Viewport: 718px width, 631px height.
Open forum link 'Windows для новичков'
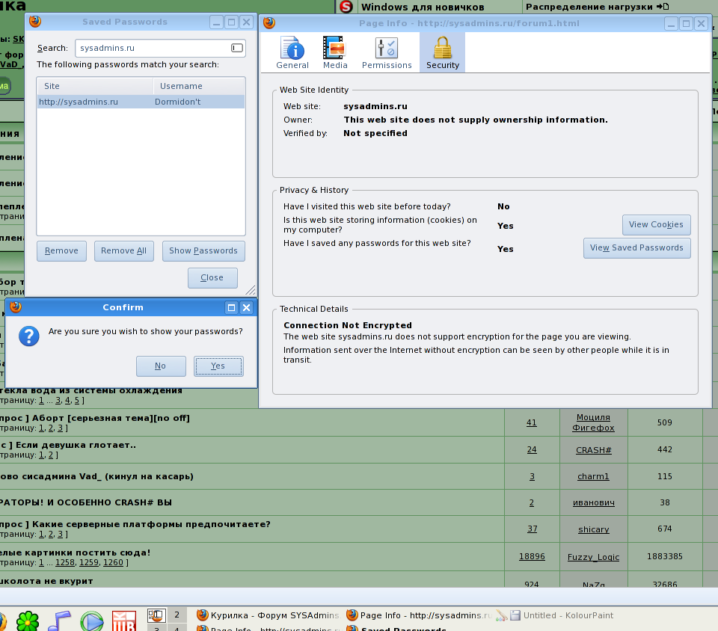[x=423, y=7]
